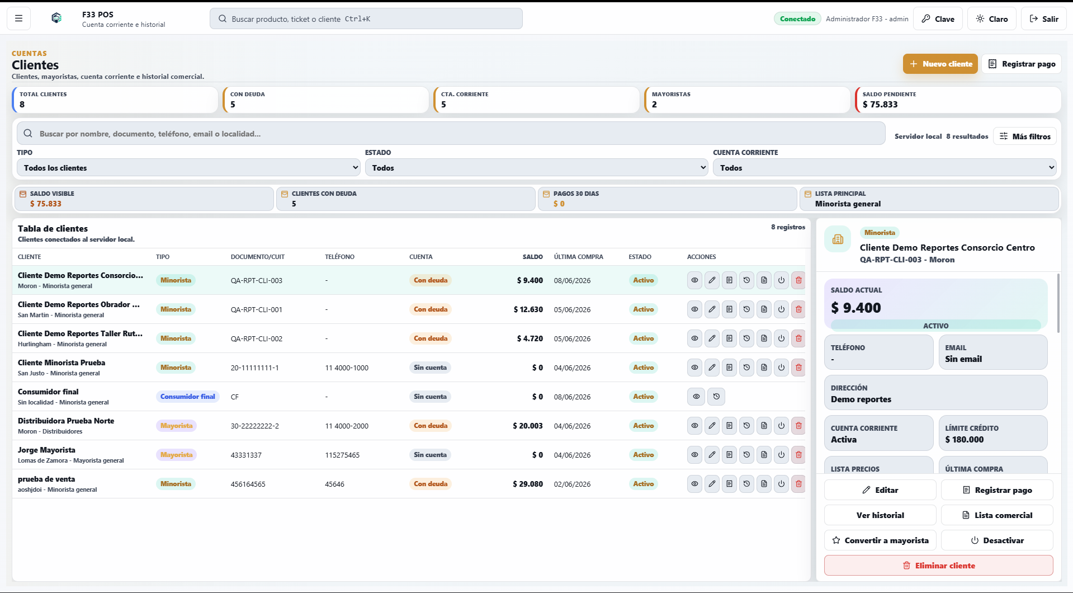Click the Nuevo cliente button
This screenshot has height=593, width=1073.
(x=940, y=64)
